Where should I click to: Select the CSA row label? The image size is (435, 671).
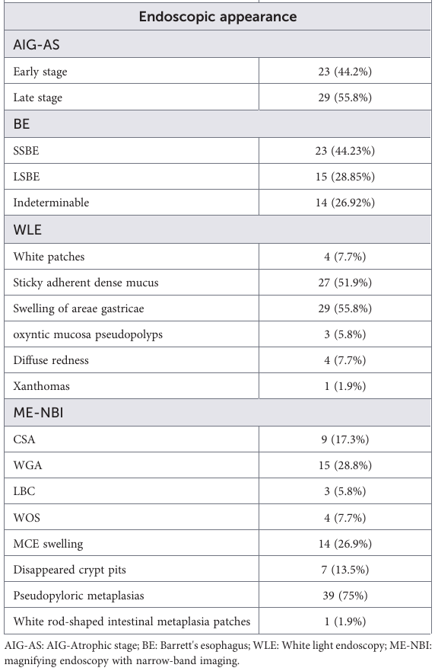click(24, 439)
